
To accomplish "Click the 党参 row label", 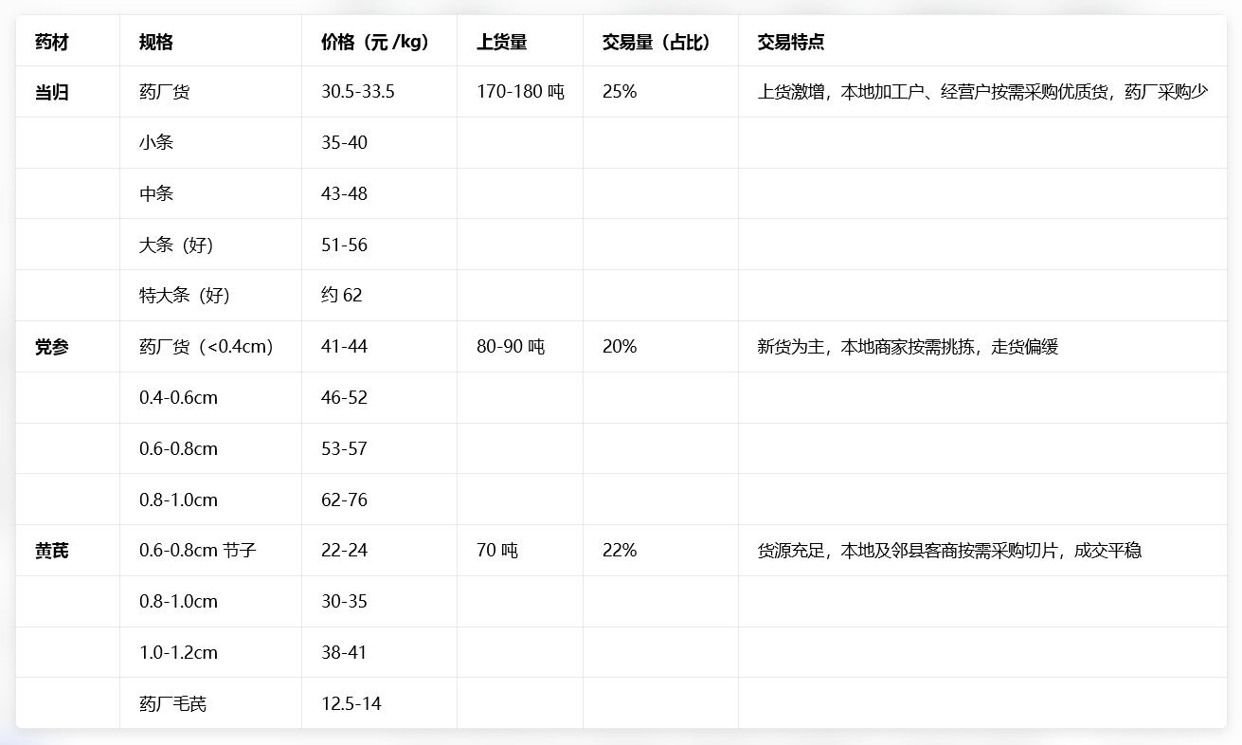I will 51,347.
